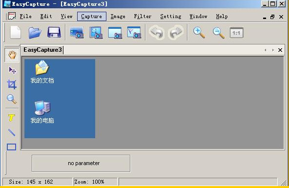289x188 pixels.
Task: Open the Filter menu
Action: [x=143, y=17]
